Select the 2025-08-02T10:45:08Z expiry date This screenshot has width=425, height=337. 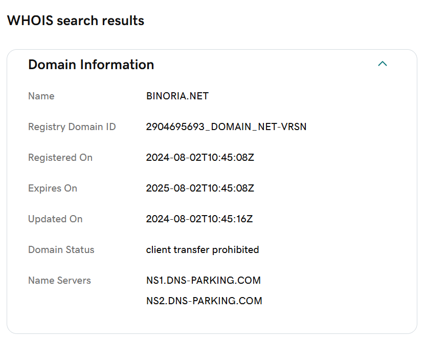pos(200,188)
